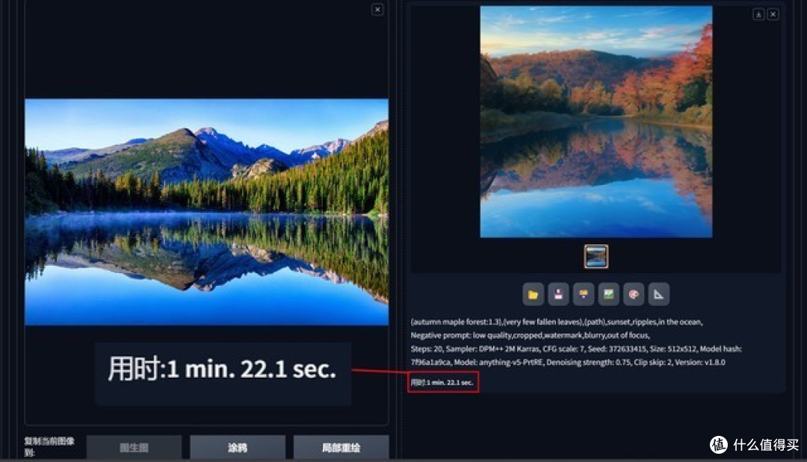Send result to img2img using picture icon
Viewport: 807px width, 462px height.
609,295
